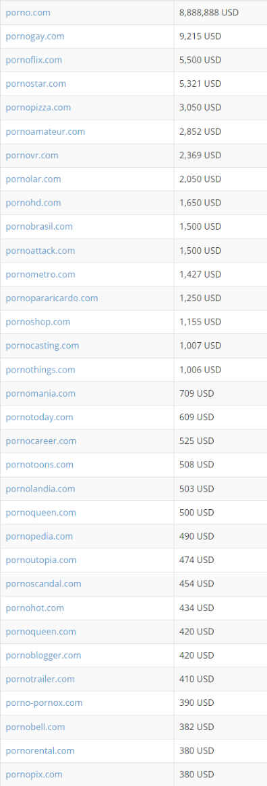Open the pornoblogger.com listing

point(43,655)
